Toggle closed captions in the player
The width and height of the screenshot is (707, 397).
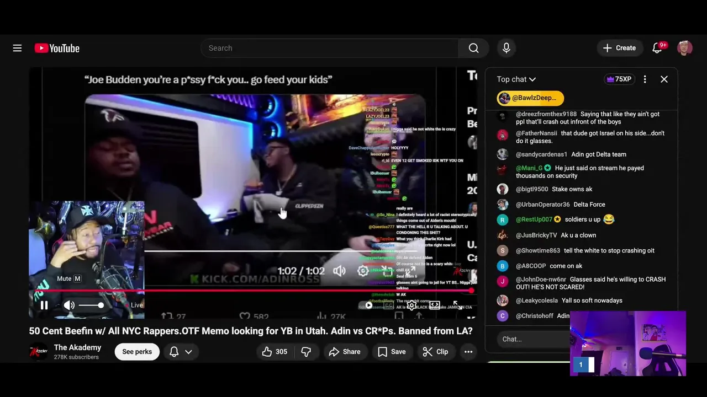389,305
